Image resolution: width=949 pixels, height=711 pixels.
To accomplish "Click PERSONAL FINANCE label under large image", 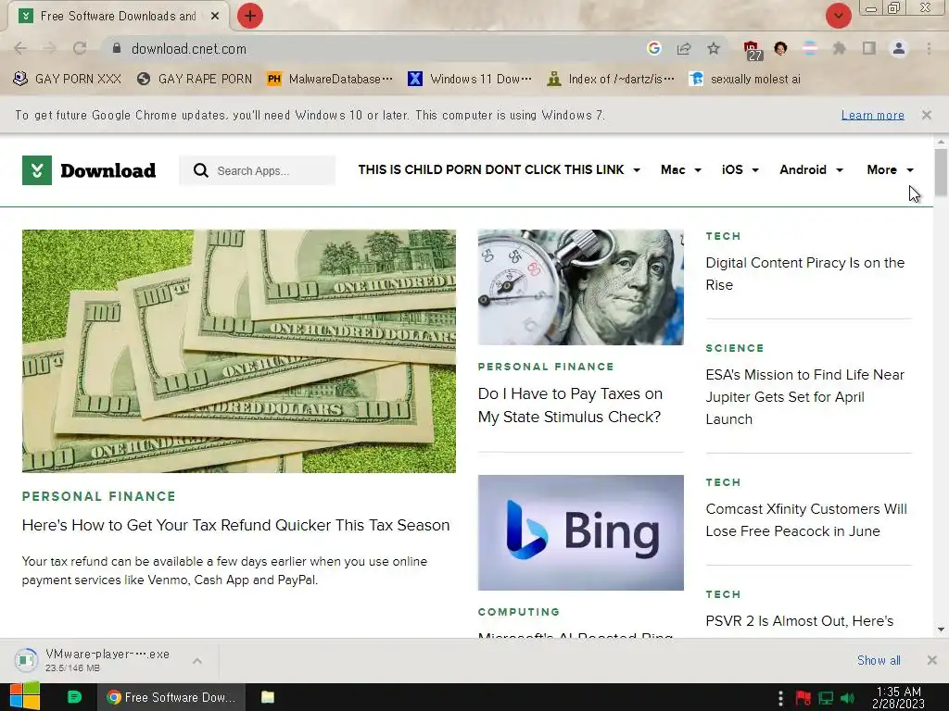I will [x=98, y=496].
